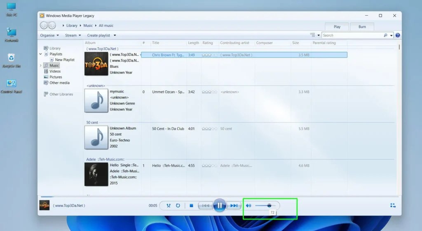This screenshot has height=231, width=422.
Task: Rate the In Da Club track stars
Action: 209,129
